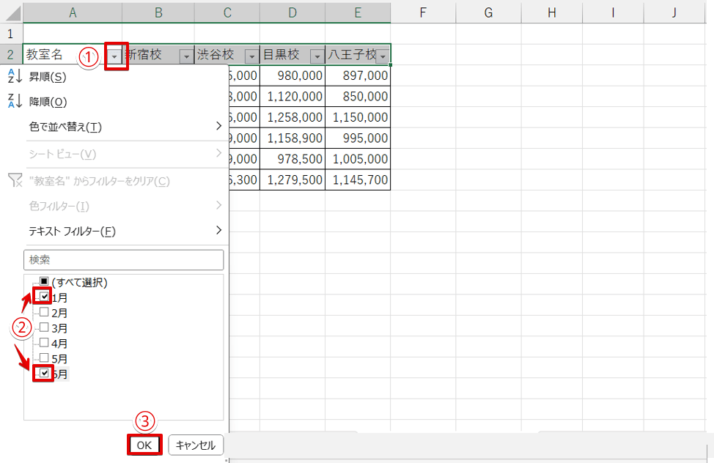The width and height of the screenshot is (714, 463).
Task: Click the sort descending Z-A icon
Action: (x=15, y=100)
